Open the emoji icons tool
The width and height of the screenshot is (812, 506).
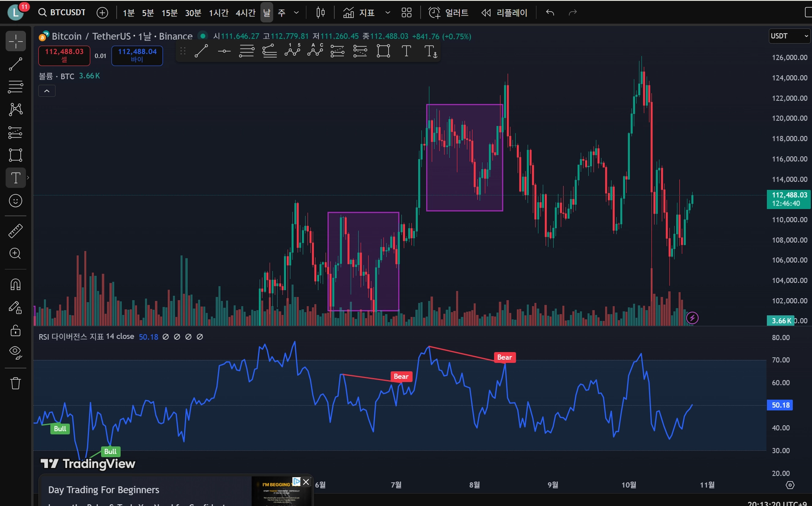pos(16,201)
